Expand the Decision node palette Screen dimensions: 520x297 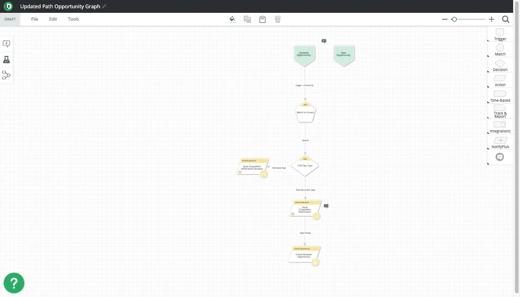coord(500,65)
